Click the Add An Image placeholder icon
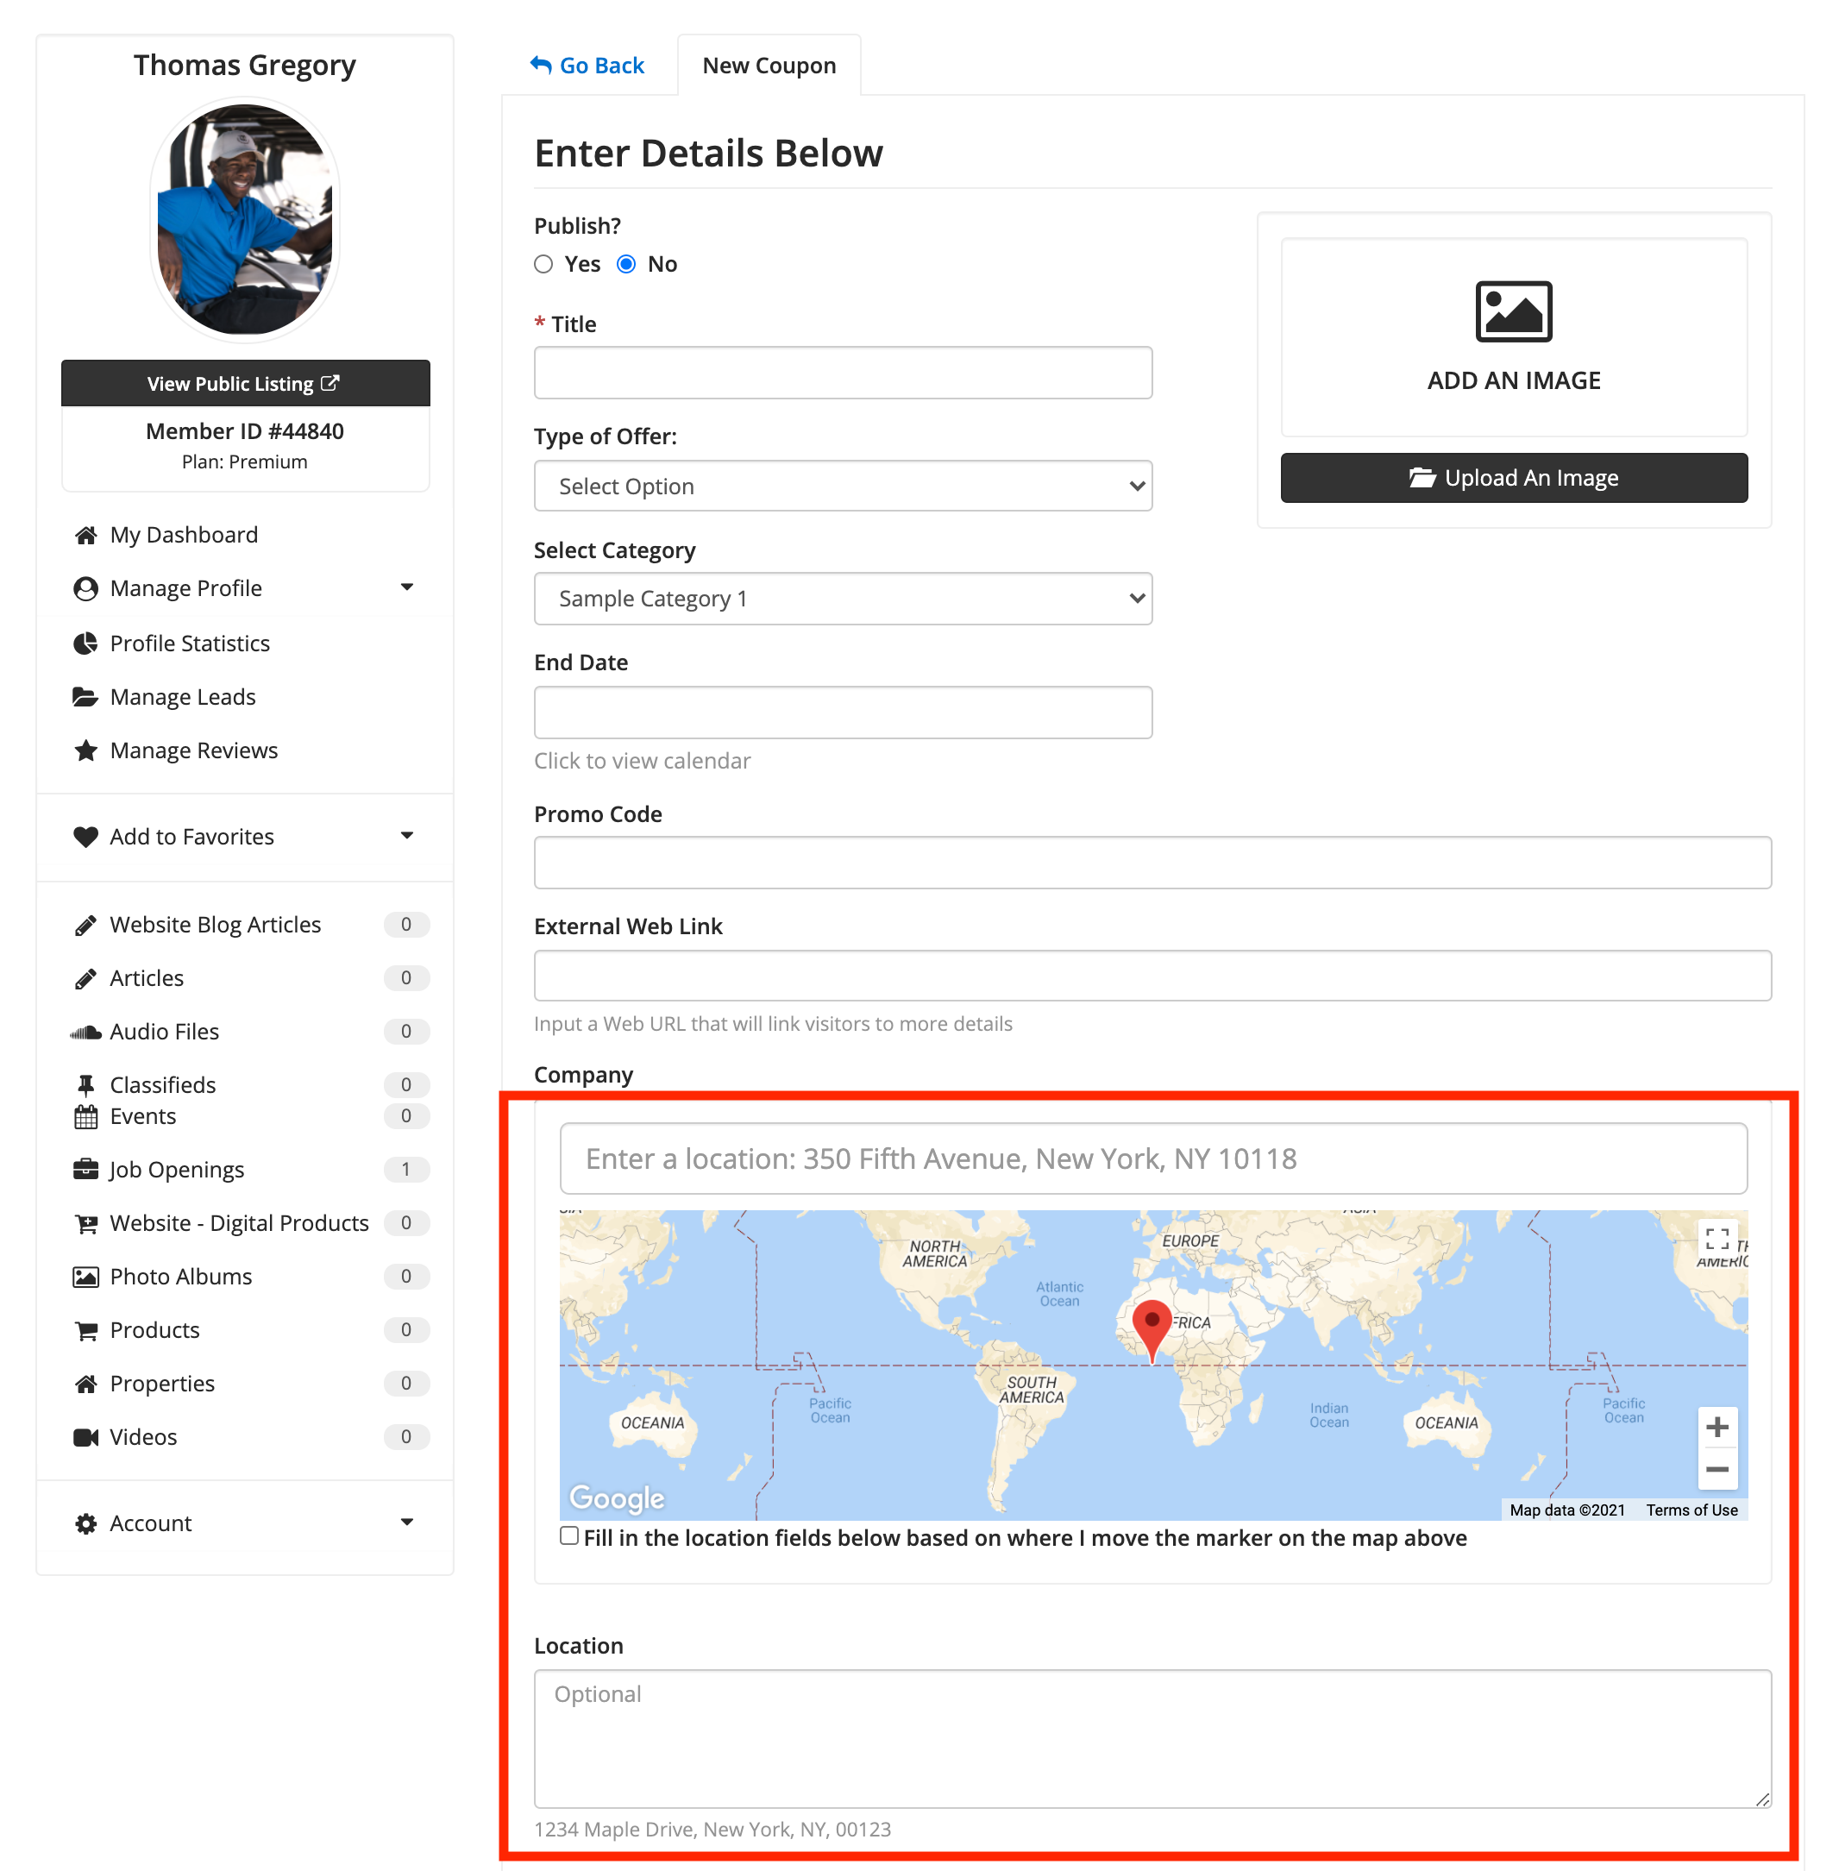1839x1871 pixels. point(1513,312)
